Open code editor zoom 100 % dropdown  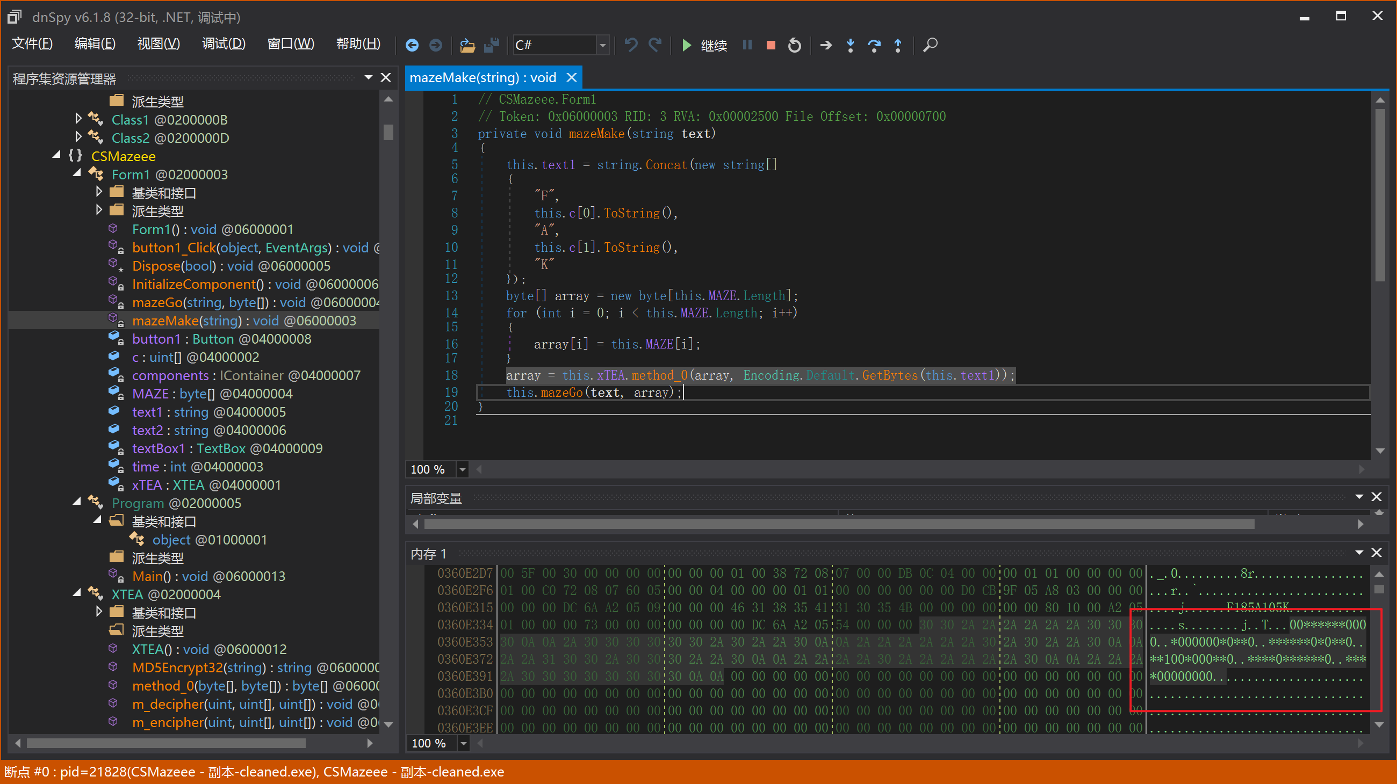click(463, 469)
